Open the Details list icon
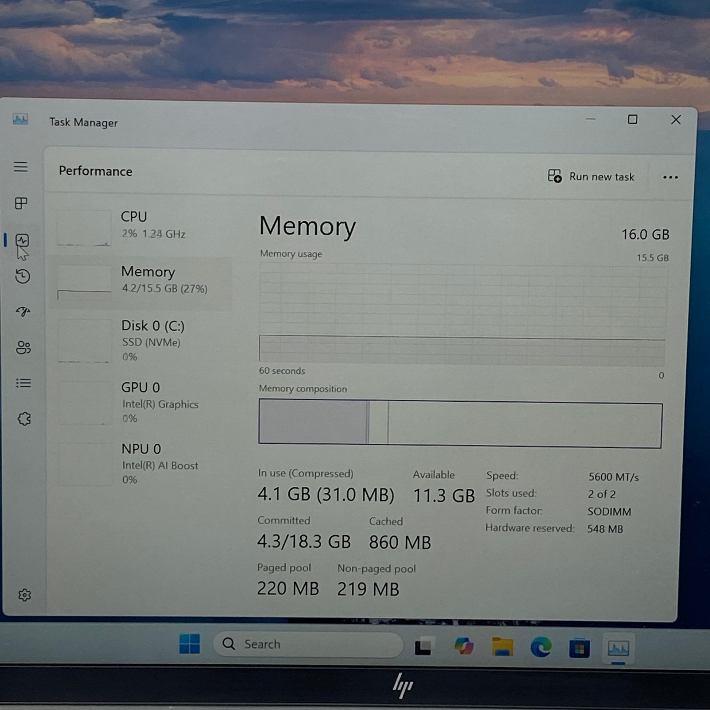 click(x=23, y=383)
